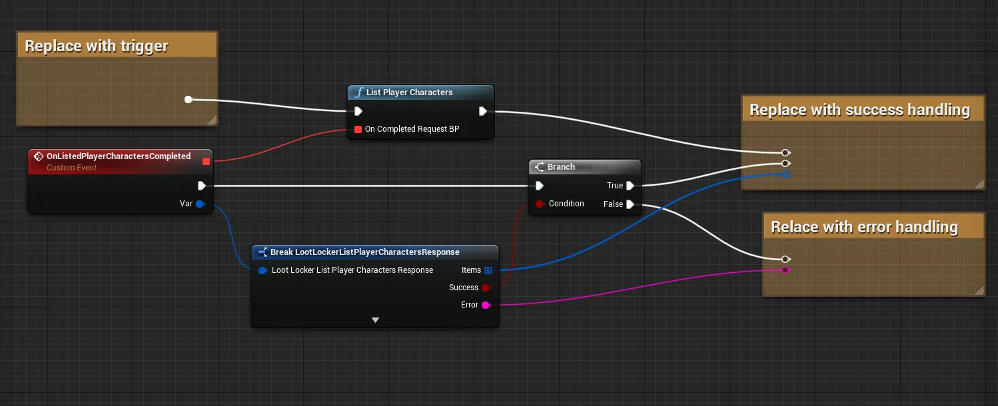The image size is (998, 406).
Task: Click the input exec pin on List Player Characters
Action: tap(358, 111)
